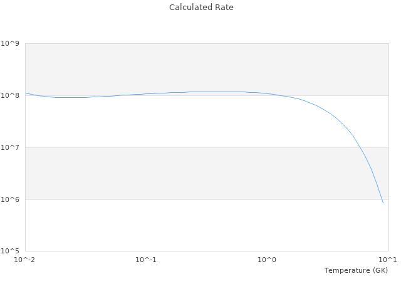Click the 10^-2 x-axis label
This screenshot has width=401, height=301.
pos(25,260)
